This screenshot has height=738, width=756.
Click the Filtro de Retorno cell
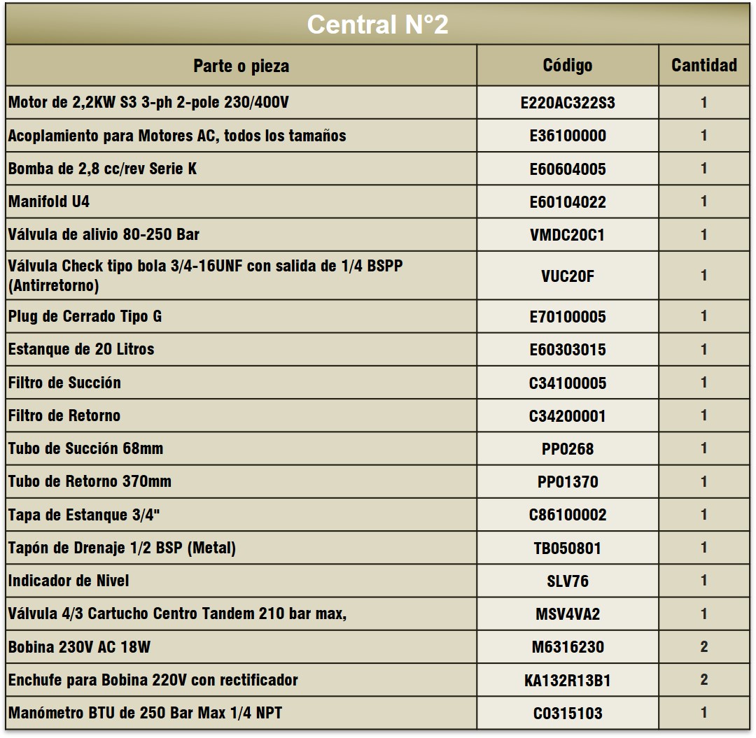point(241,416)
